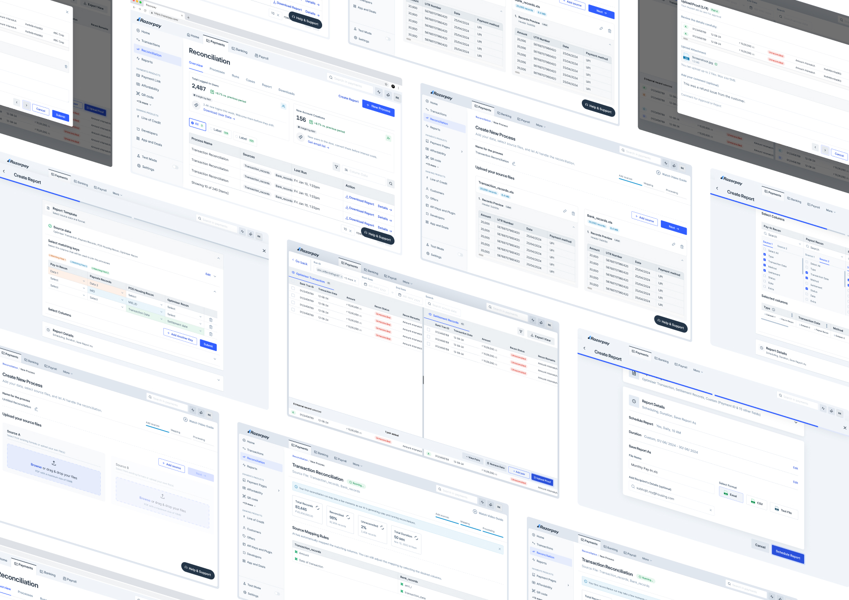Click the activity pulse icon in Reconciliation overview header
849x600 pixels.
379,92
